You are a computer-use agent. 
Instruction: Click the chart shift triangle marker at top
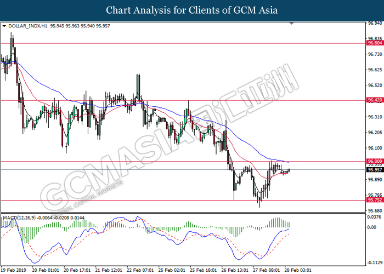[291, 23]
